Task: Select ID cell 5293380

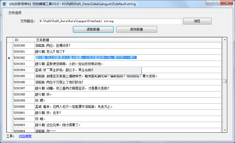Action: pyautogui.click(x=24, y=45)
